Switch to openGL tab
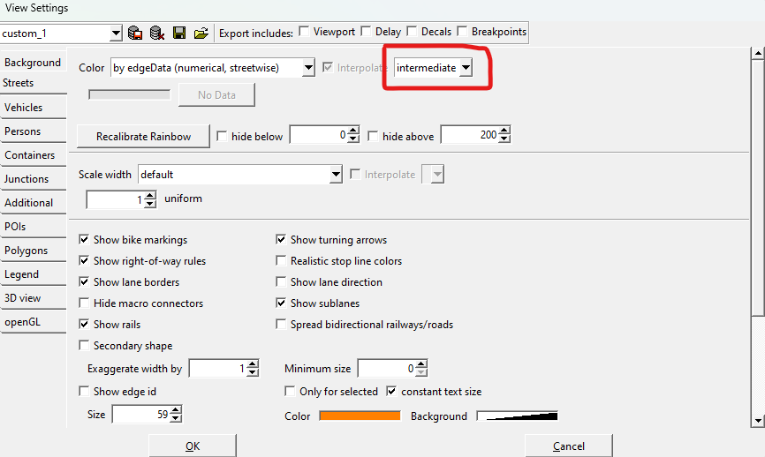This screenshot has width=765, height=457. tap(33, 322)
